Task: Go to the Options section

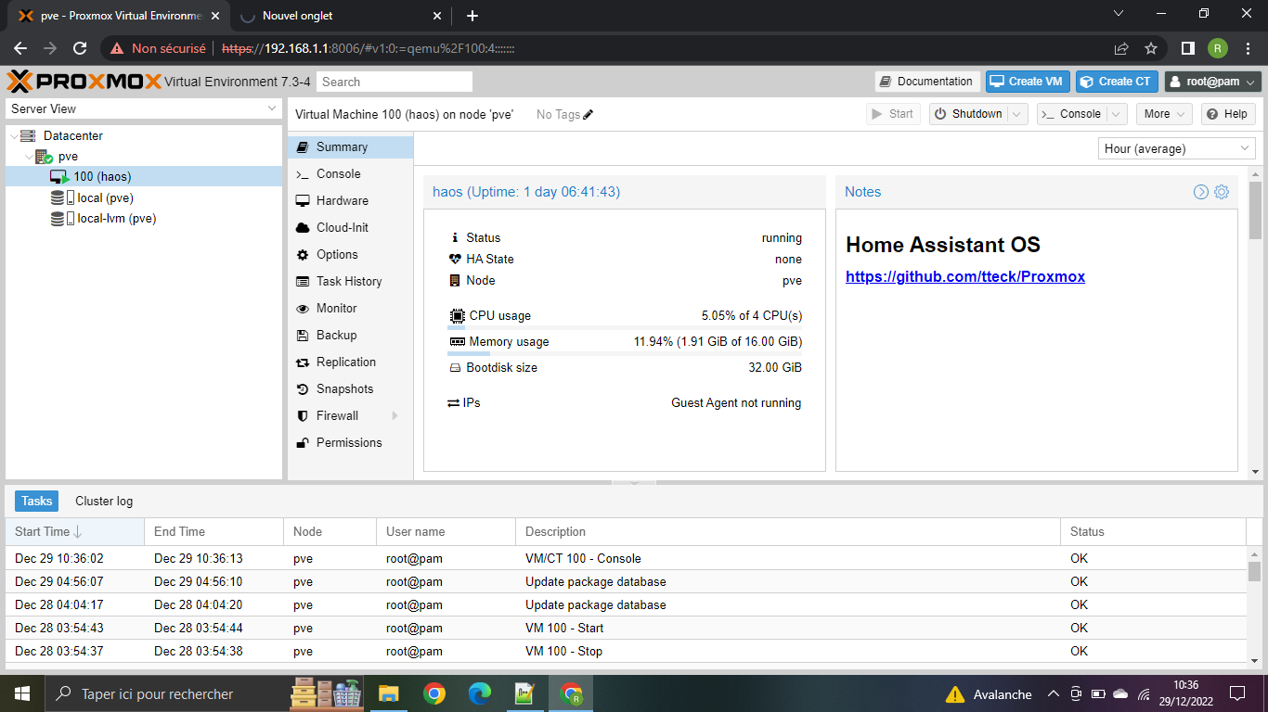Action: point(350,254)
